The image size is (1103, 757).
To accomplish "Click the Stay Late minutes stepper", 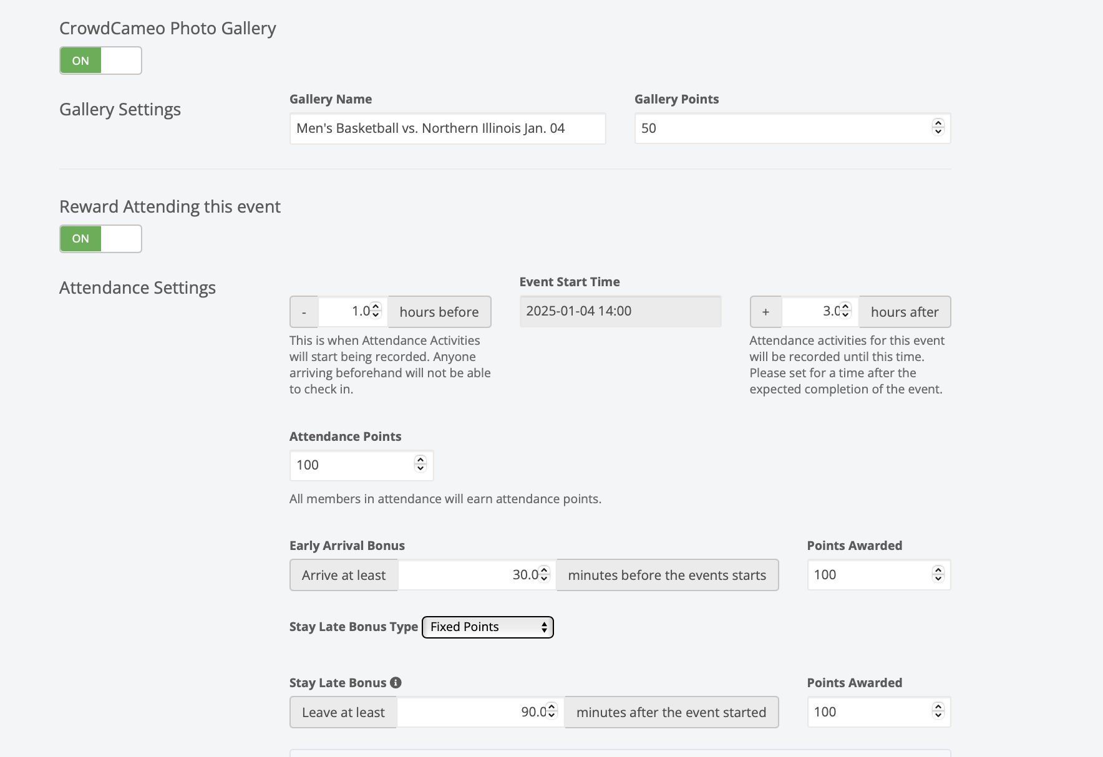I will click(x=551, y=711).
